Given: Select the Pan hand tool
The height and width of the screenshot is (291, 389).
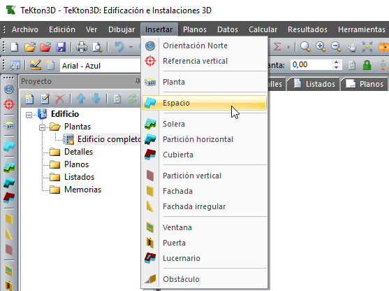Looking at the screenshot, I should pos(351,47).
